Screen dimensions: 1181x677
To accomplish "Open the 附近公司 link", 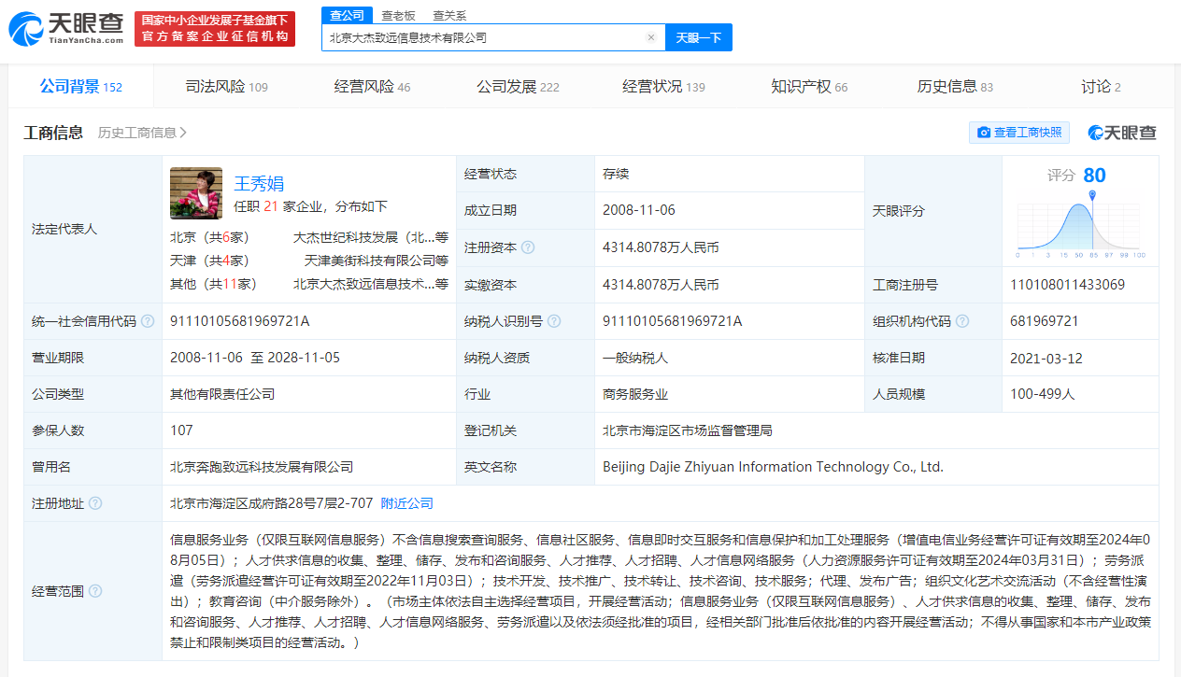I will click(407, 503).
